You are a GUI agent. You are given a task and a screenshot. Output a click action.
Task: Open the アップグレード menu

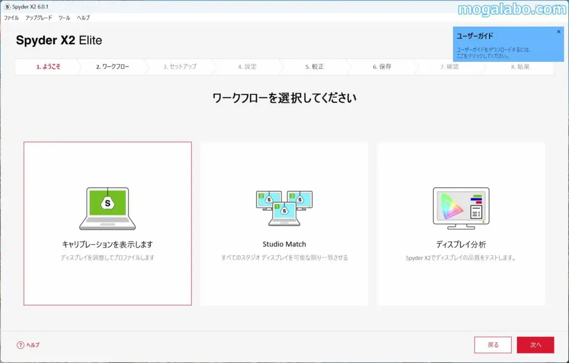click(x=39, y=18)
